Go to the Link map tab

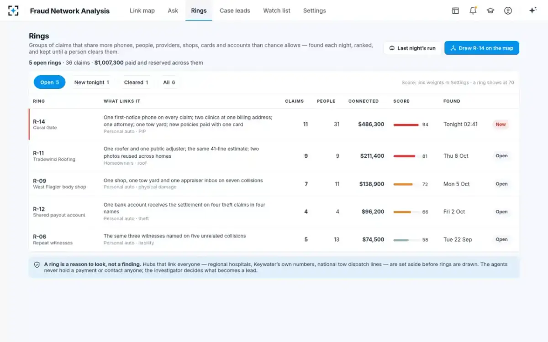tap(142, 10)
